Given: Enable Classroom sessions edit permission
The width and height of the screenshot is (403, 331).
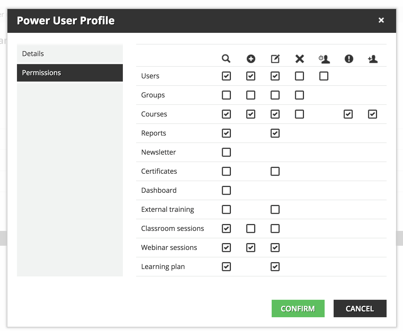Looking at the screenshot, I should pos(275,229).
